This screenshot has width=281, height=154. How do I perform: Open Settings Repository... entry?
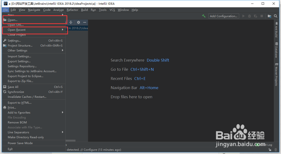pyautogui.click(x=34, y=66)
